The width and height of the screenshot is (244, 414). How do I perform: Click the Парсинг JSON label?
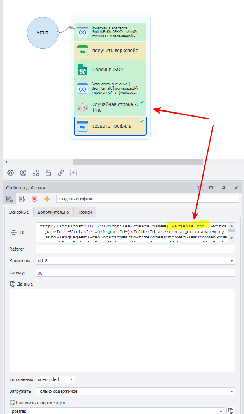coord(108,70)
